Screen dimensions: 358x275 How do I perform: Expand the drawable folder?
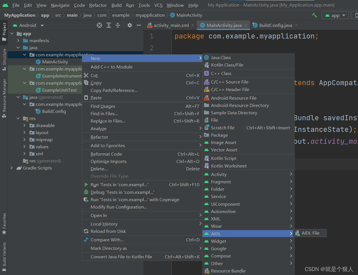(x=24, y=125)
